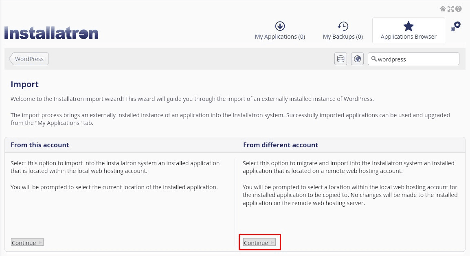Click the Import heading

[x=24, y=84]
